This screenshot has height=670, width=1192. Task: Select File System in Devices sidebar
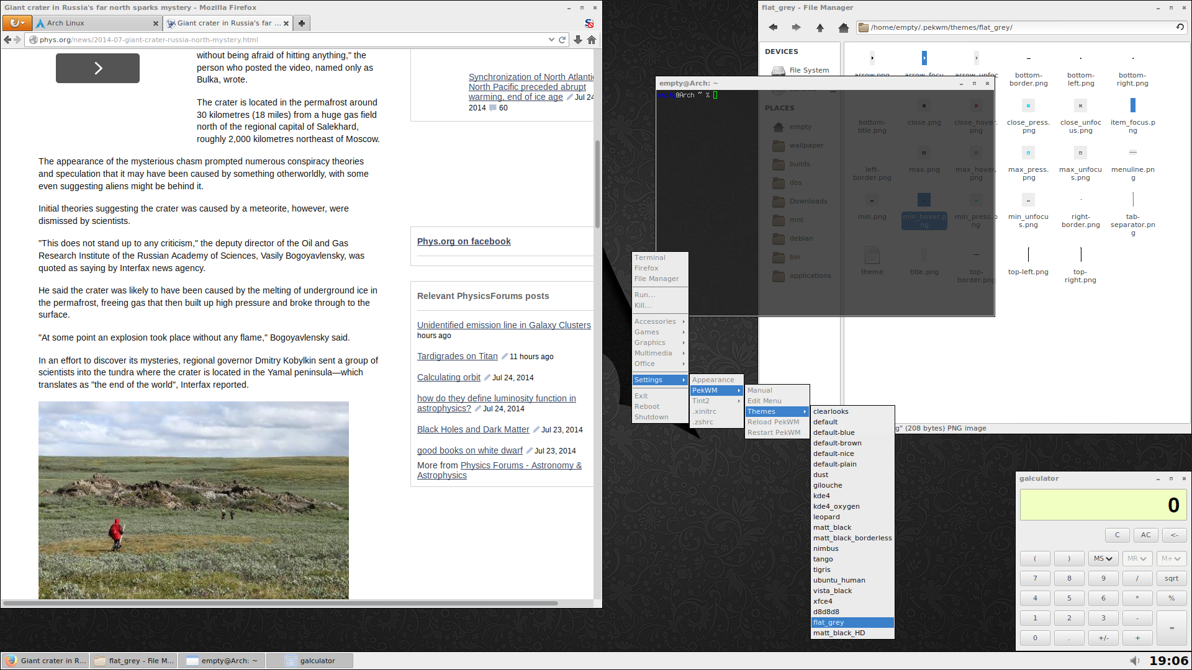pos(801,70)
